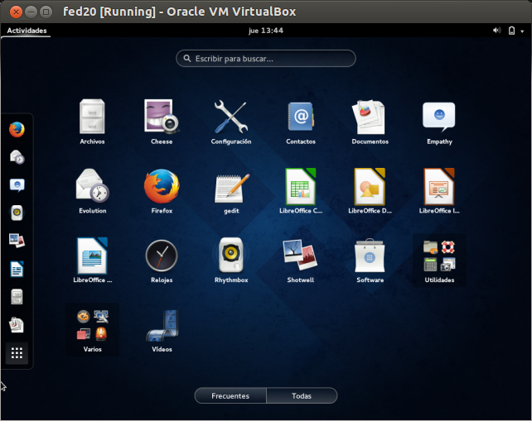Toggle the show applications grid button
This screenshot has height=421, width=532.
click(17, 353)
